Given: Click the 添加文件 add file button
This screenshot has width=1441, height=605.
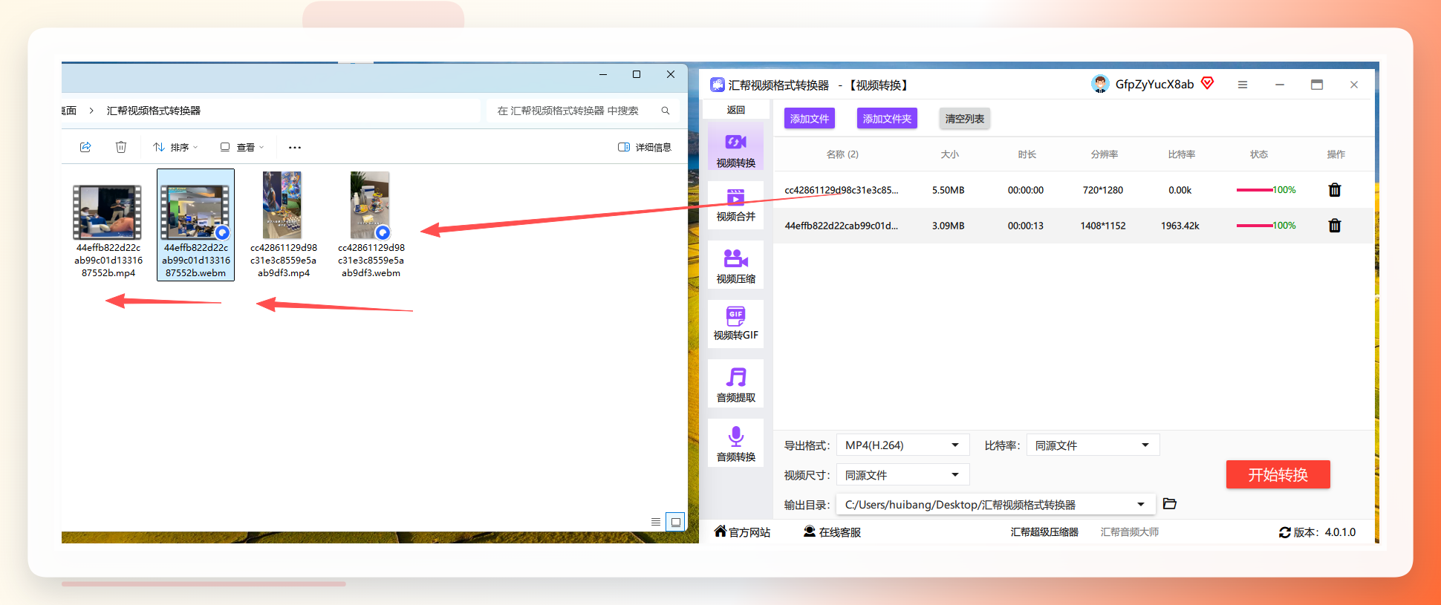Looking at the screenshot, I should coord(810,119).
